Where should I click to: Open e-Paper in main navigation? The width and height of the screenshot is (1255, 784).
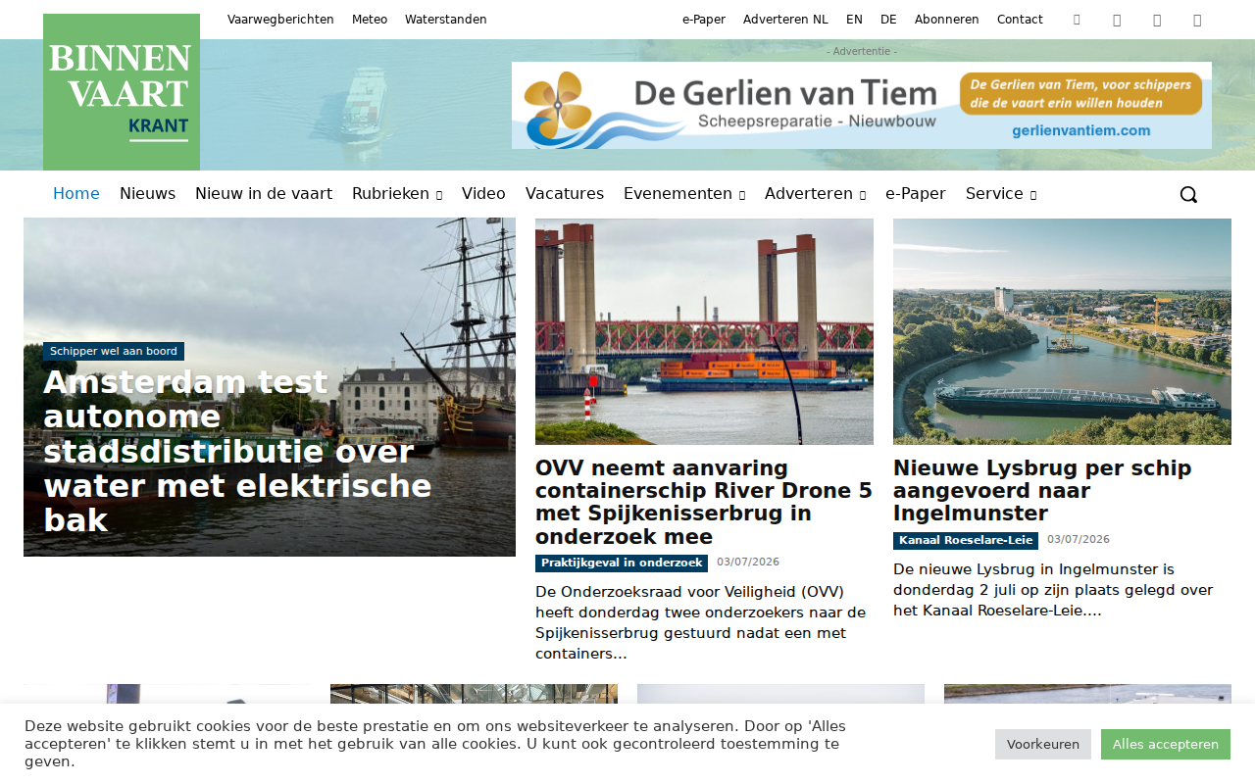[x=916, y=194]
